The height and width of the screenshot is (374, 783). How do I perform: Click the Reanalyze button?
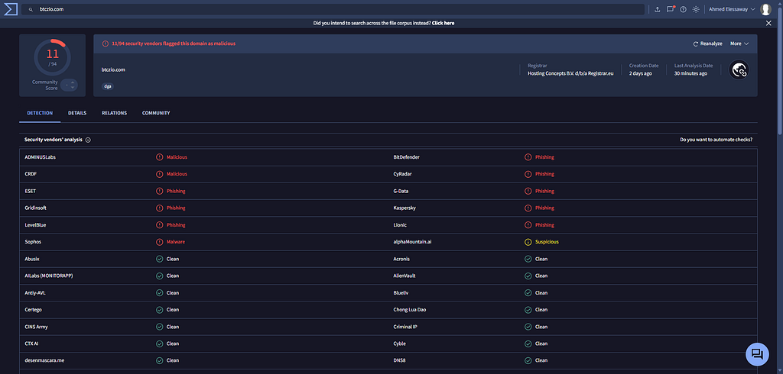point(707,44)
